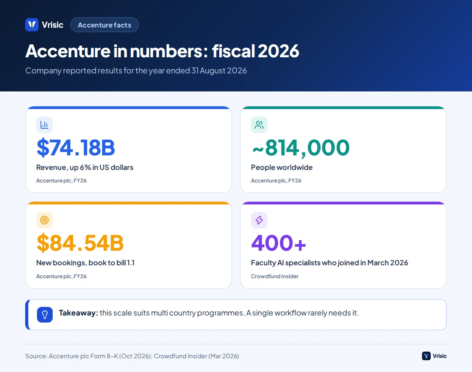Select the Accenture facts pill tag
This screenshot has width=472, height=372.
(105, 25)
